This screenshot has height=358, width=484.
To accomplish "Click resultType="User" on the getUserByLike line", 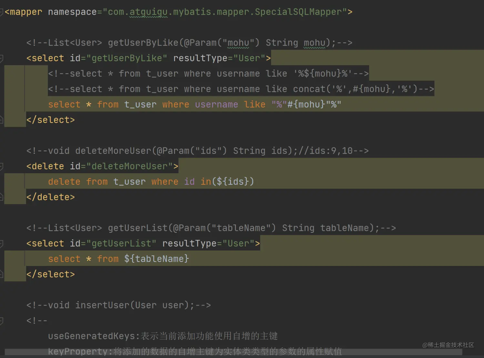I will pos(219,58).
